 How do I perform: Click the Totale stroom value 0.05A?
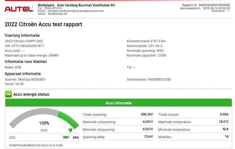(224, 115)
